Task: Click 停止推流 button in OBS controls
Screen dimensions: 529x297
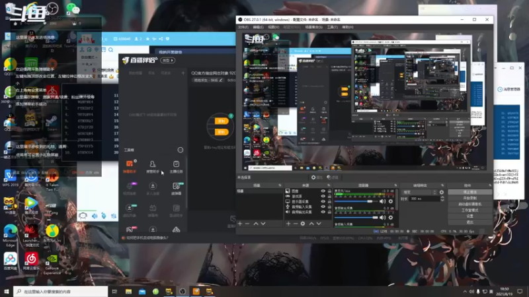Action: (469, 192)
